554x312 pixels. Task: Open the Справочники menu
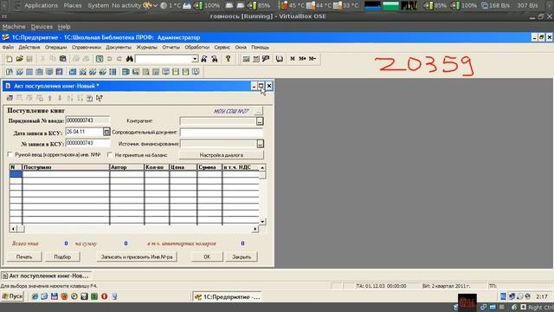87,47
